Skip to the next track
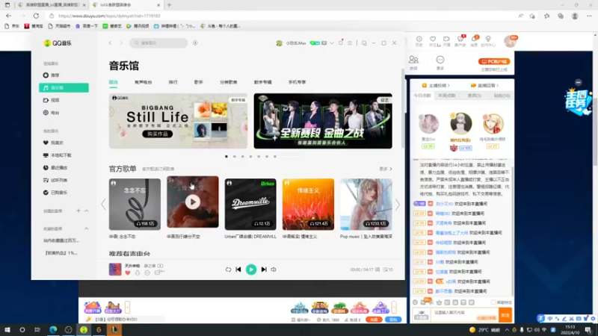Image resolution: width=598 pixels, height=336 pixels. coord(264,270)
